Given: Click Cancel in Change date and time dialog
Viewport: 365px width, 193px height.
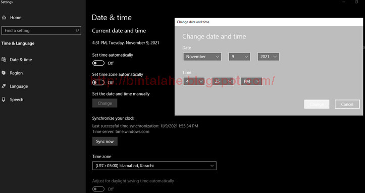Looking at the screenshot, I should point(347,104).
